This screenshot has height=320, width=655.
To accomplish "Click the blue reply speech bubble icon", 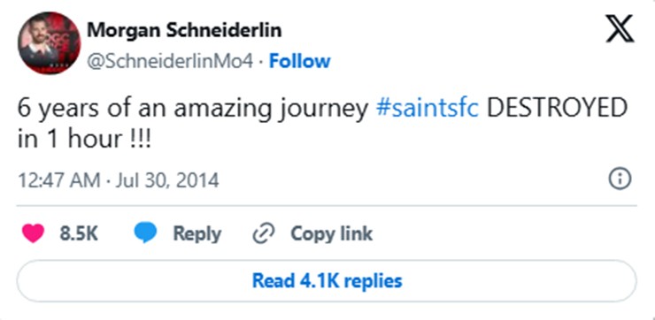I will pyautogui.click(x=145, y=232).
